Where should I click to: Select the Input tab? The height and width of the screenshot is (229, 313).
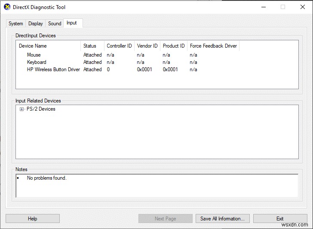coord(73,23)
